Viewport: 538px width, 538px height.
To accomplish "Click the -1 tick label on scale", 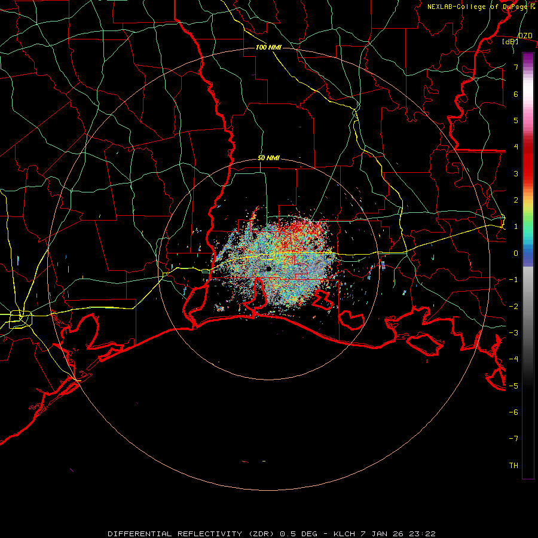I will 513,280.
